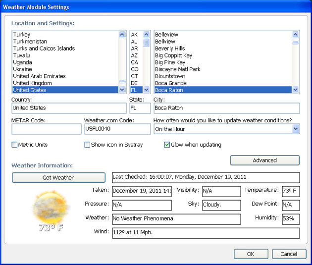This screenshot has width=312, height=265.
Task: Select United Kingdom in country list
Action: coord(33,83)
